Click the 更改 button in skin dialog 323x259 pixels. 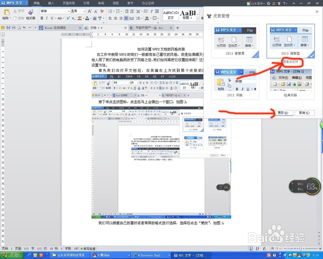point(283,113)
